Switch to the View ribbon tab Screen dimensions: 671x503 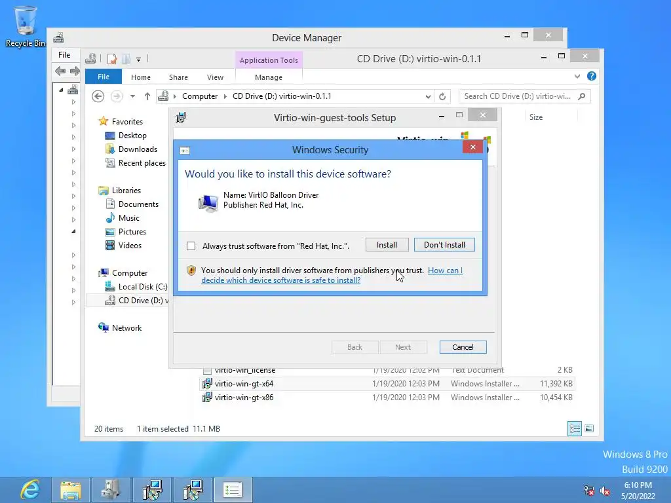(215, 77)
